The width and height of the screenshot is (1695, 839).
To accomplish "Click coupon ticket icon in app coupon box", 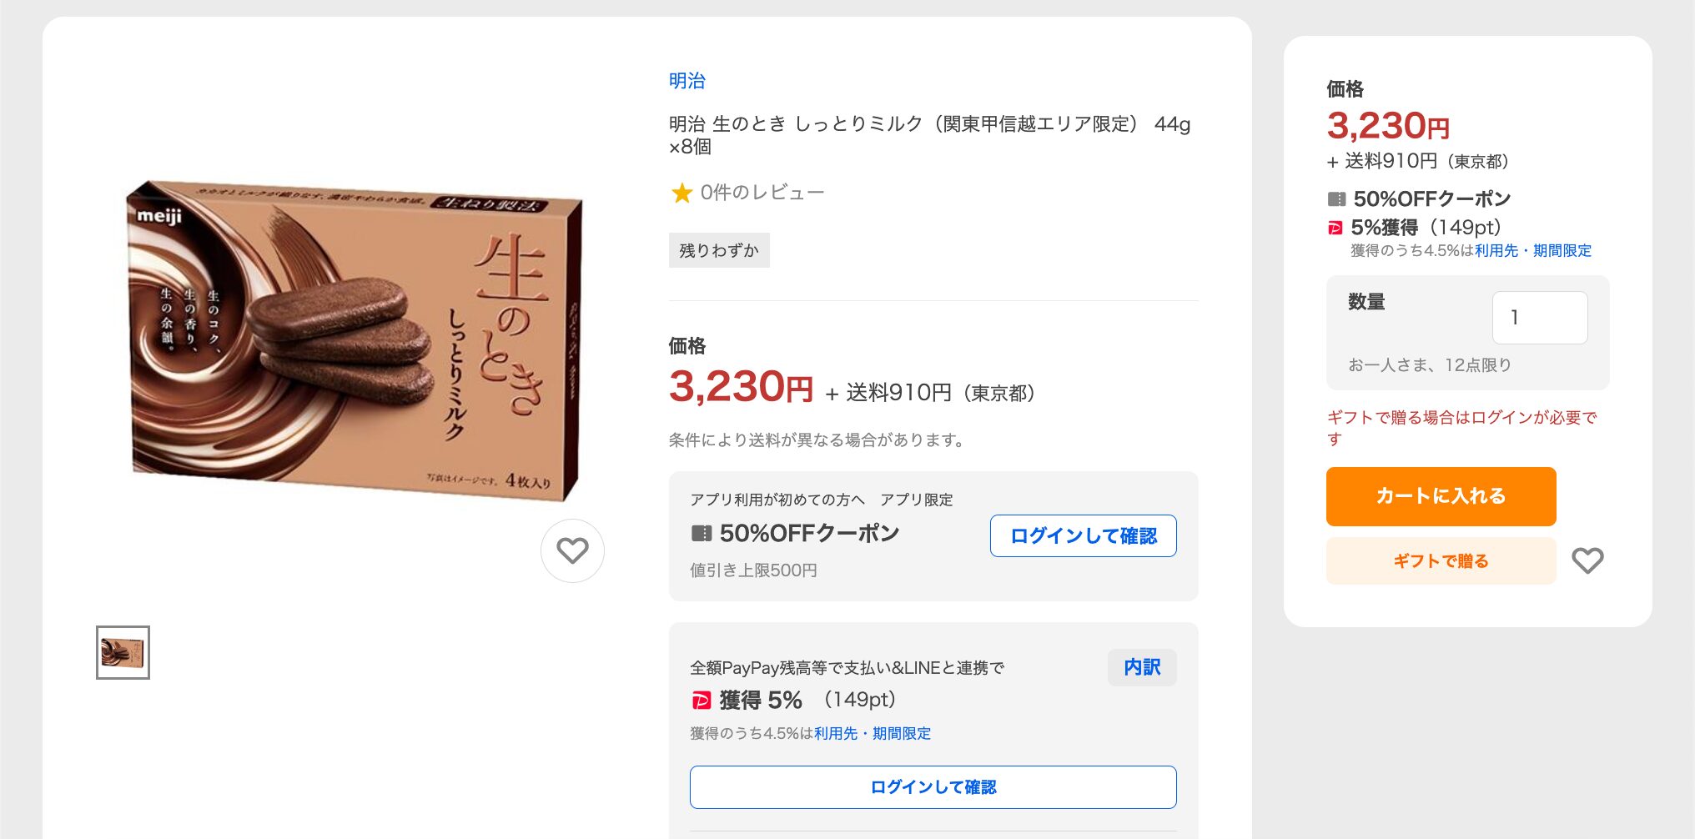I will click(x=702, y=533).
